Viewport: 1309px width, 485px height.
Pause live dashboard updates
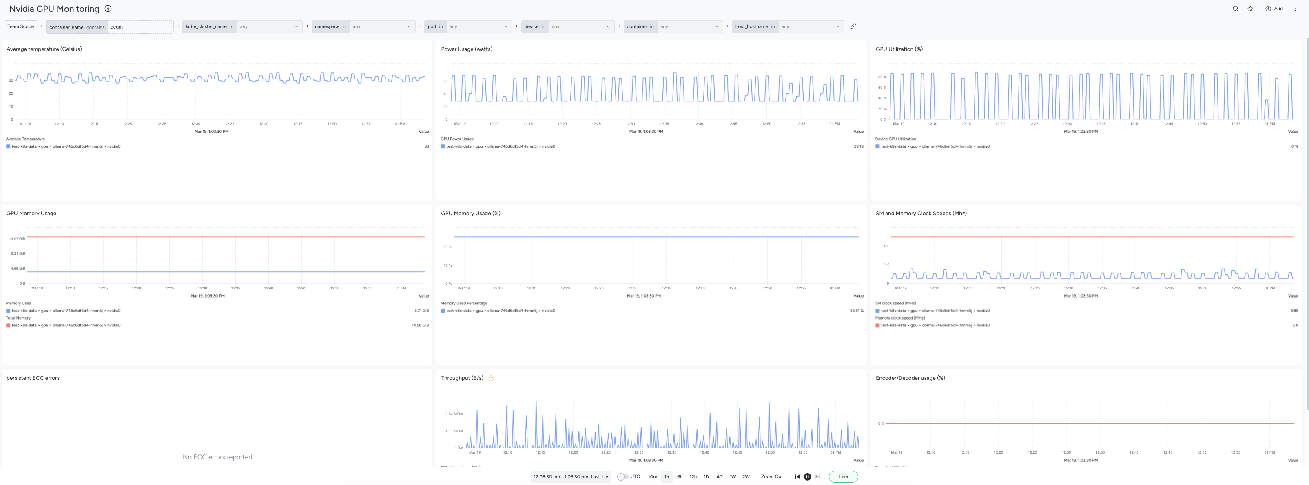(807, 476)
